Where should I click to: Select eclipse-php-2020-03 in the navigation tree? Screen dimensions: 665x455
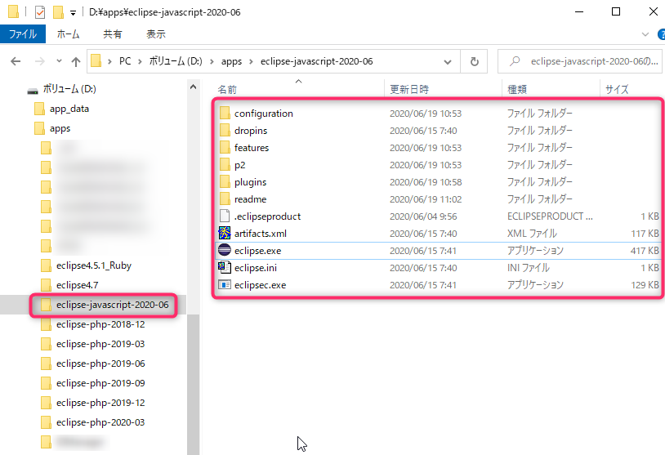tap(100, 422)
